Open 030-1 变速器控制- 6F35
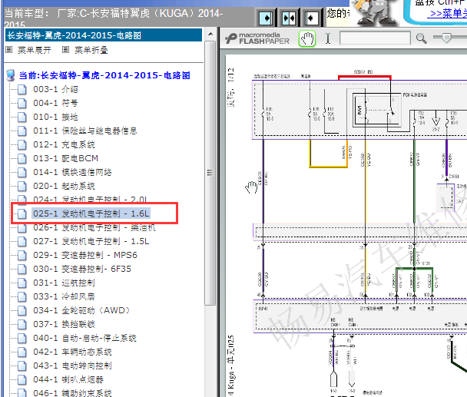 82,269
